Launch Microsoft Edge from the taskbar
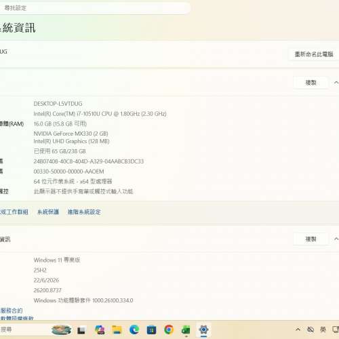This screenshot has width=339, height=339. [134, 330]
